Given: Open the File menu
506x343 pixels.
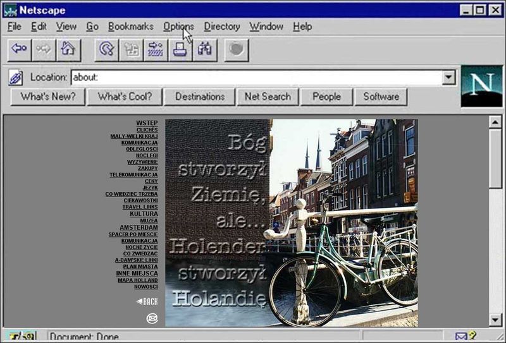Looking at the screenshot, I should click(14, 27).
